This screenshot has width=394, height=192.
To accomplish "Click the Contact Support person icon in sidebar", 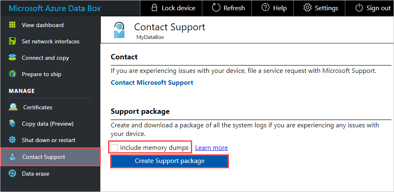I will (x=13, y=157).
